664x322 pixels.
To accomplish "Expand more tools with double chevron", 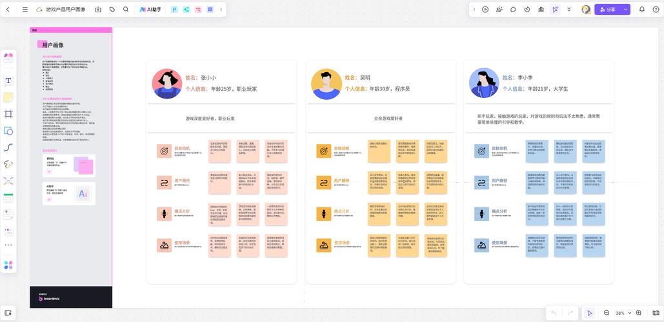I will 569,10.
